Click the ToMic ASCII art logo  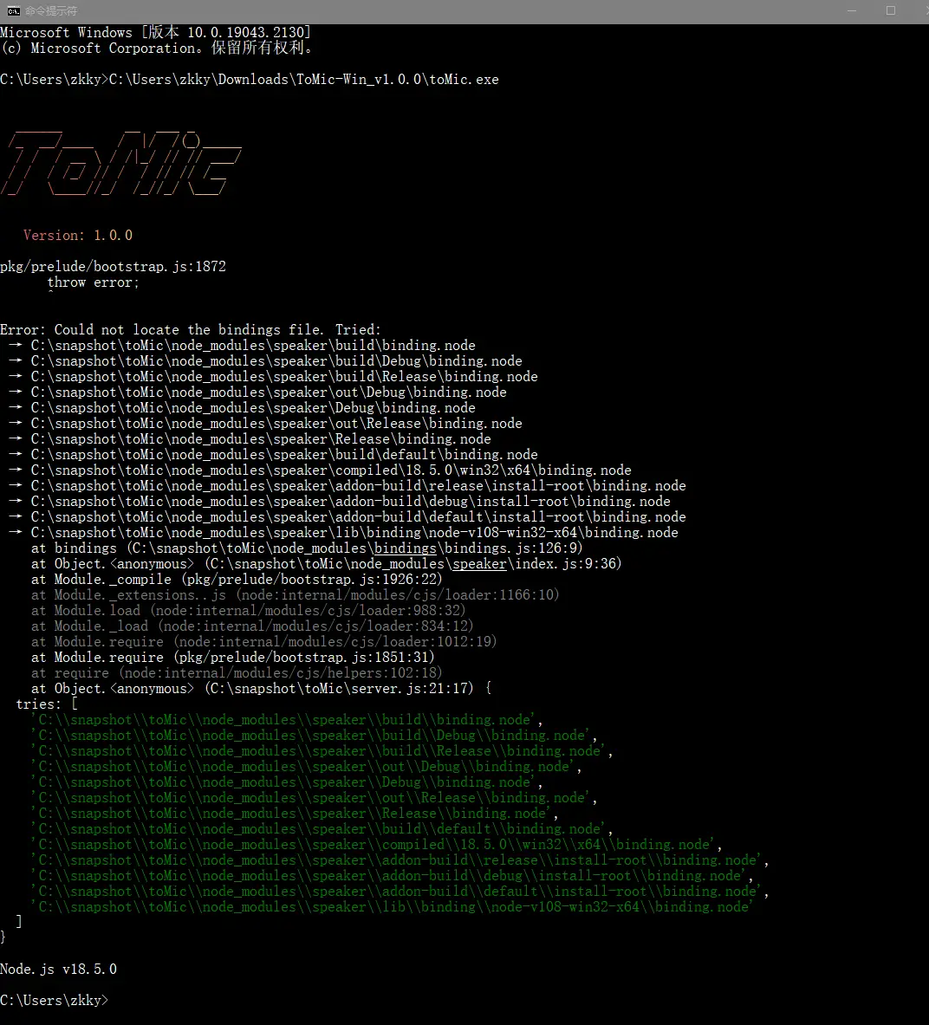coord(121,165)
